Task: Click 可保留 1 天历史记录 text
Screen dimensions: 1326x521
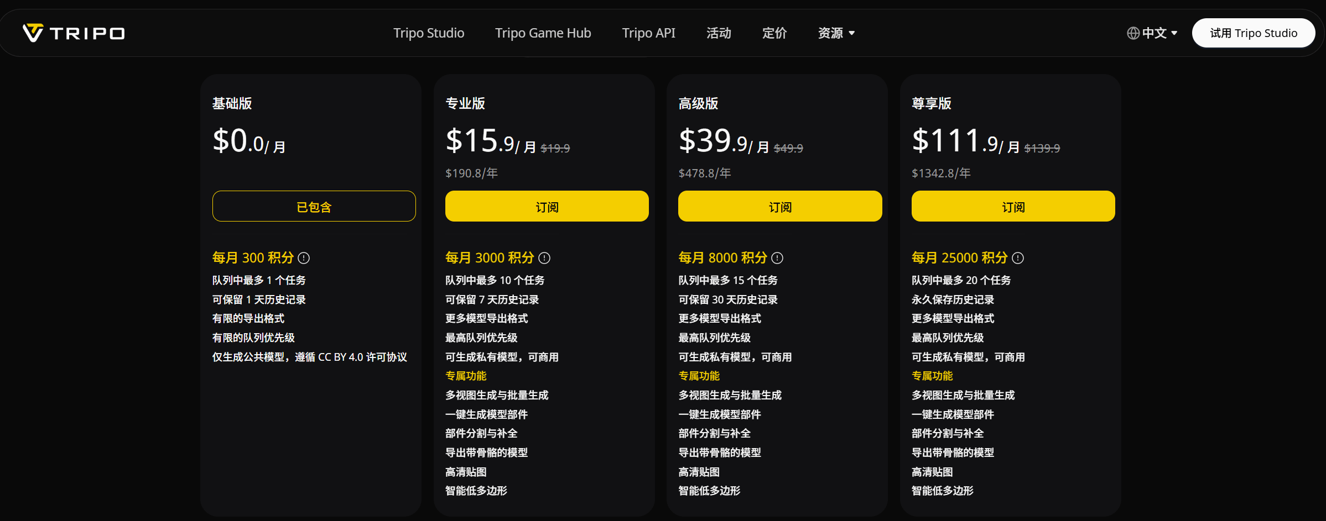Action: [x=259, y=299]
